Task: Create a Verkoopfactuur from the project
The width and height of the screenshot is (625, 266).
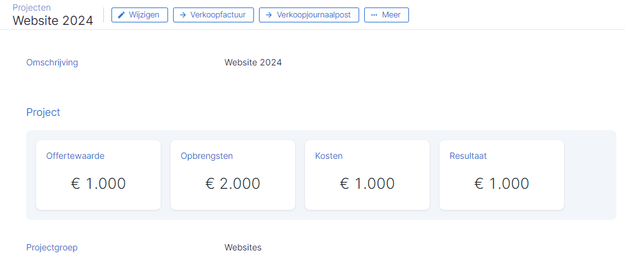Action: 214,15
